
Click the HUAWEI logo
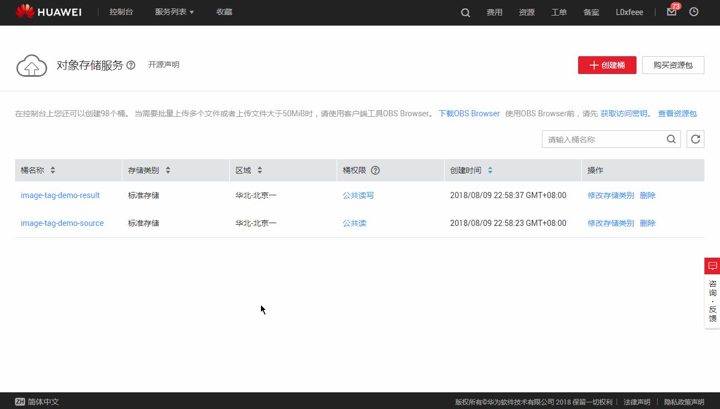(x=49, y=11)
